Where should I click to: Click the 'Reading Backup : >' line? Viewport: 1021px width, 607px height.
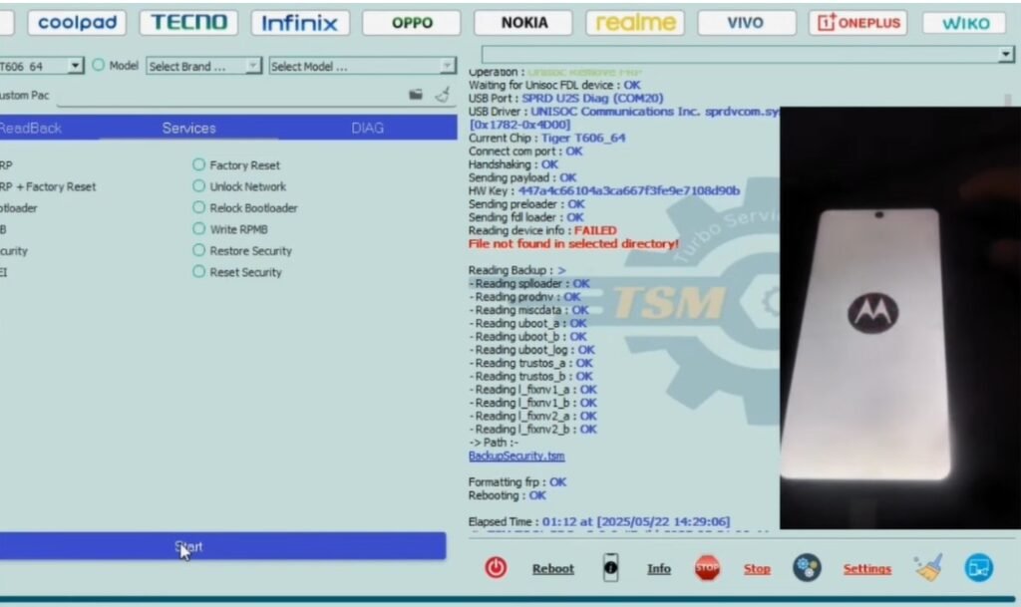(517, 270)
